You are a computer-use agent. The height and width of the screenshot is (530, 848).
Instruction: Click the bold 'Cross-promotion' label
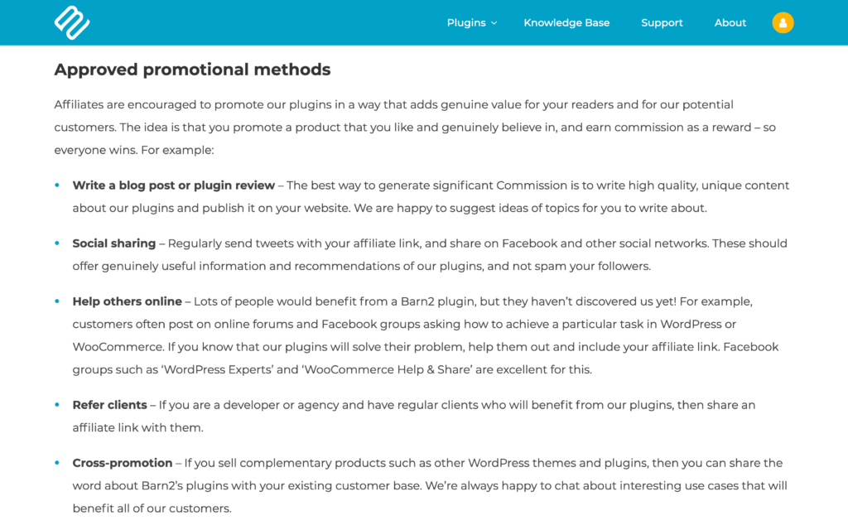[x=123, y=463]
